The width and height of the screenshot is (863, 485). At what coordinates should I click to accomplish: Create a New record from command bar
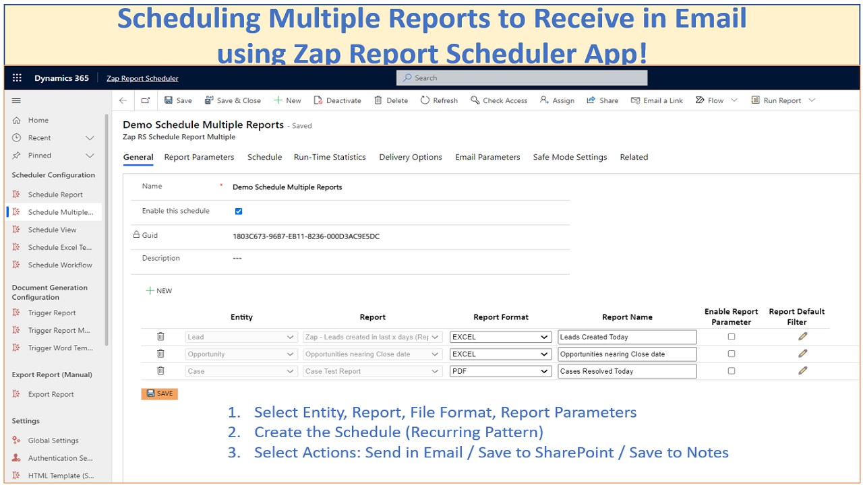(x=287, y=100)
